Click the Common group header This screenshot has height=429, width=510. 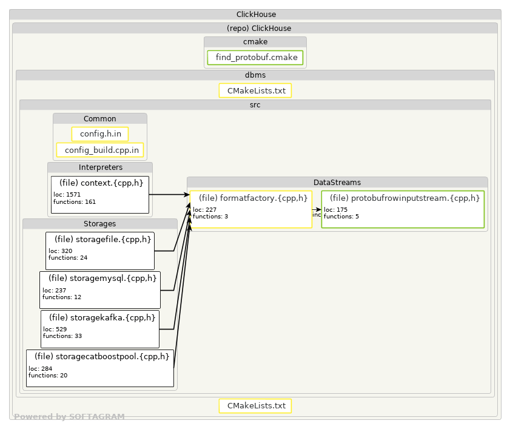click(100, 118)
